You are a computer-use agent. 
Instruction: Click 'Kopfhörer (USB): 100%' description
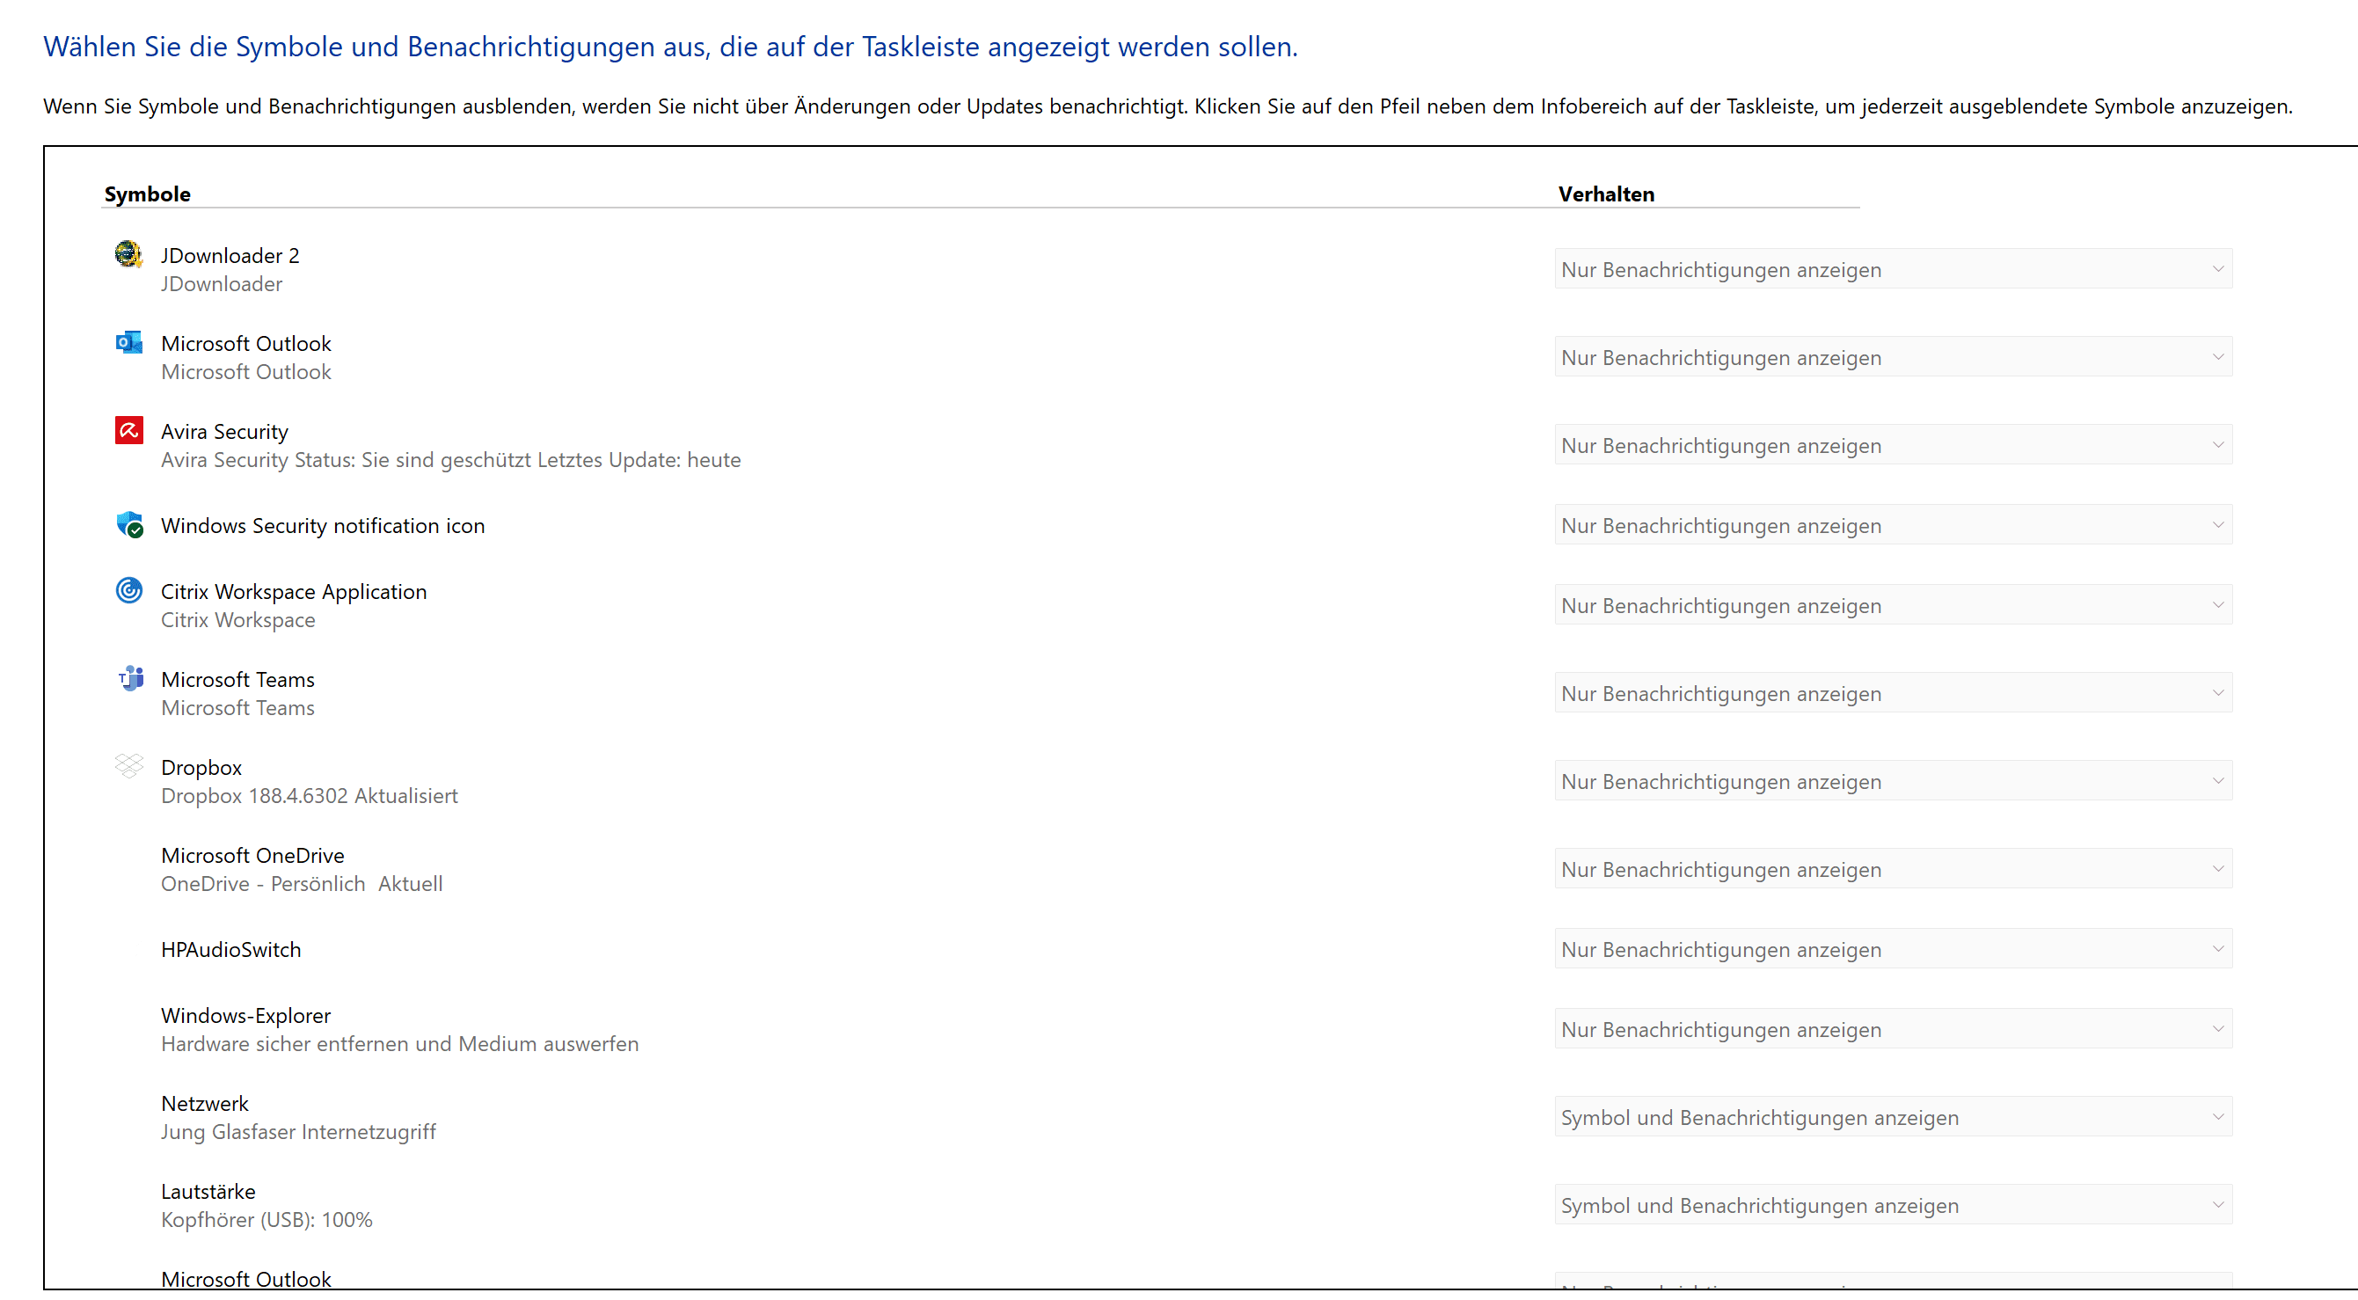click(x=266, y=1219)
